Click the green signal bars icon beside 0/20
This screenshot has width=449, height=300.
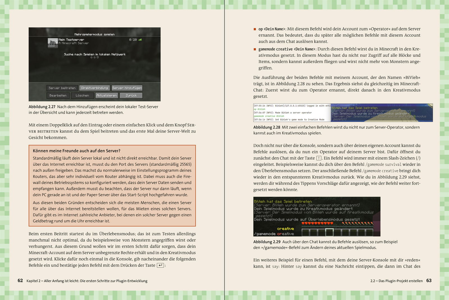140,40
